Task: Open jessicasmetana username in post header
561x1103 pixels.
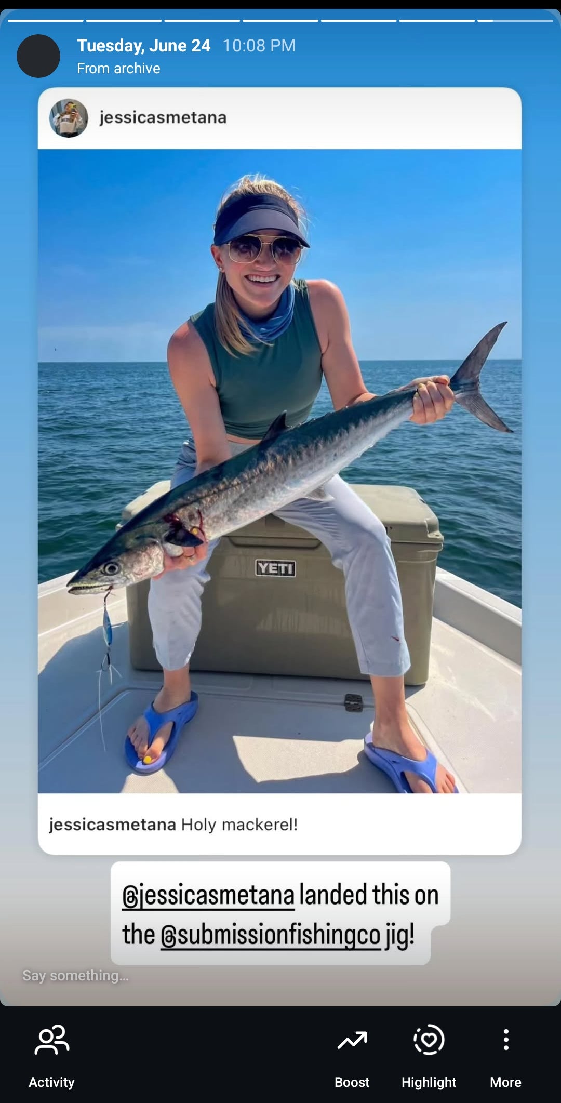Action: (163, 117)
